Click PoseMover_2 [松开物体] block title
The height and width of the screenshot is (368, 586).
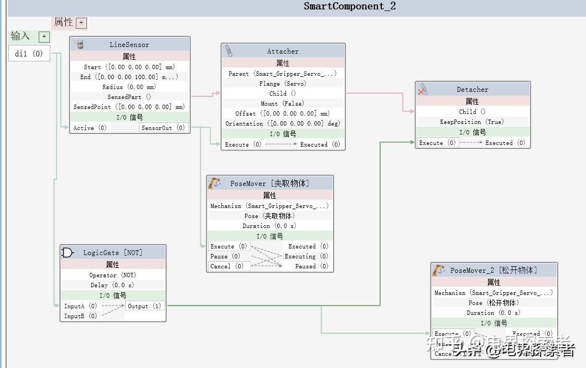[494, 270]
